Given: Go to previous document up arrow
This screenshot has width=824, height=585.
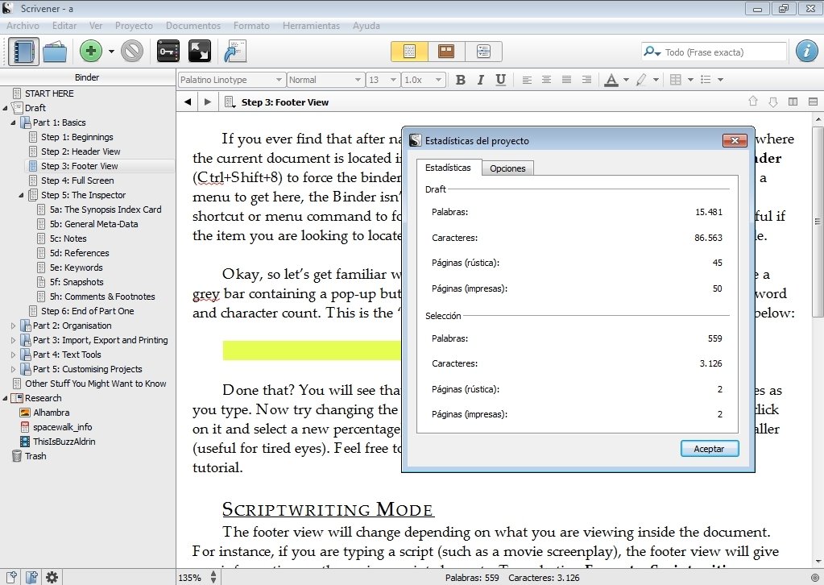Looking at the screenshot, I should click(x=753, y=102).
